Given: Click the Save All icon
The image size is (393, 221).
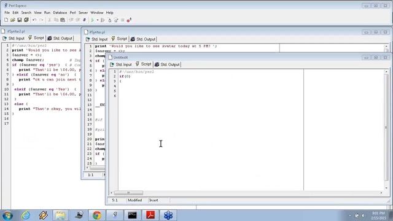Looking at the screenshot, I should point(26,20).
